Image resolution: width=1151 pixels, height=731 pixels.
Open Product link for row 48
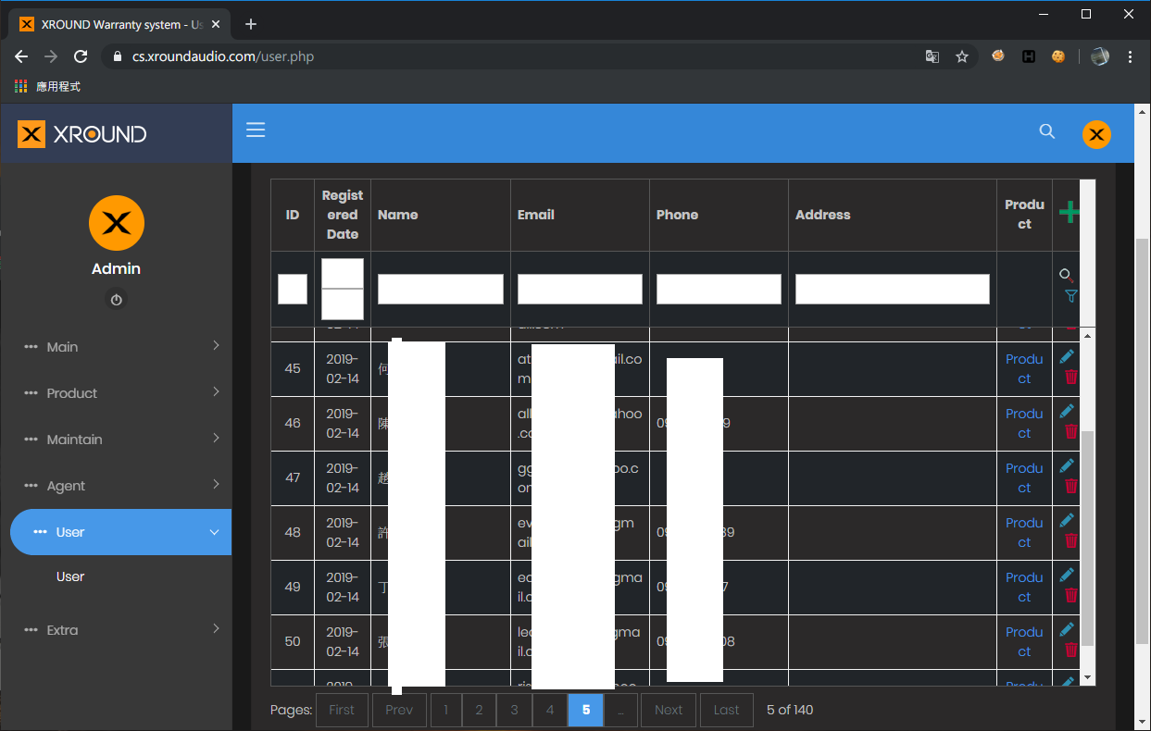click(1024, 532)
